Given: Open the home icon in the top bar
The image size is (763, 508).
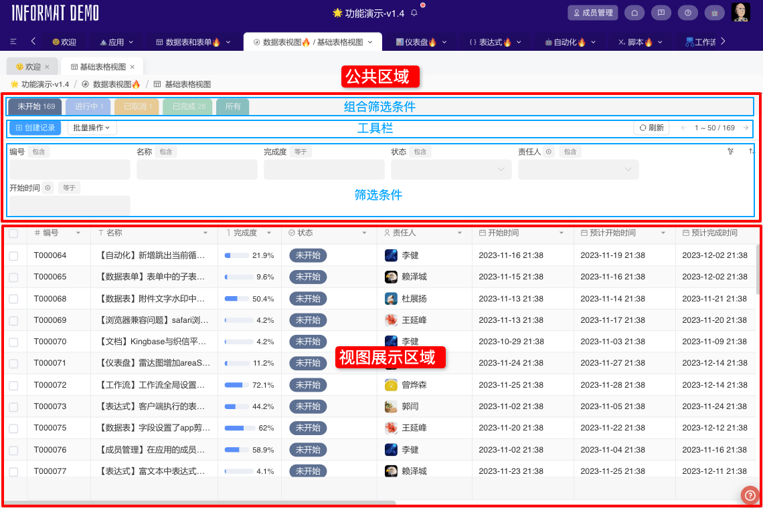Looking at the screenshot, I should [x=634, y=13].
